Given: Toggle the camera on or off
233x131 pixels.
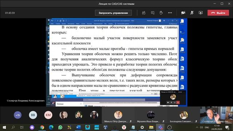Looking at the screenshot, I should (183, 13).
